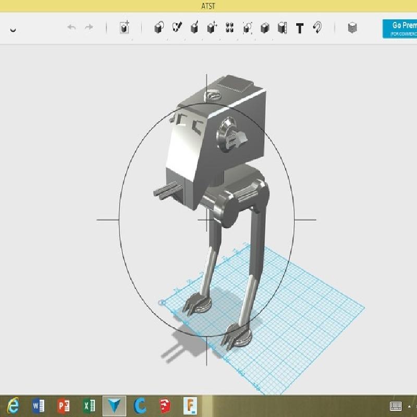The width and height of the screenshot is (417, 417).
Task: Open the Primitives tool menu
Action: 159,28
